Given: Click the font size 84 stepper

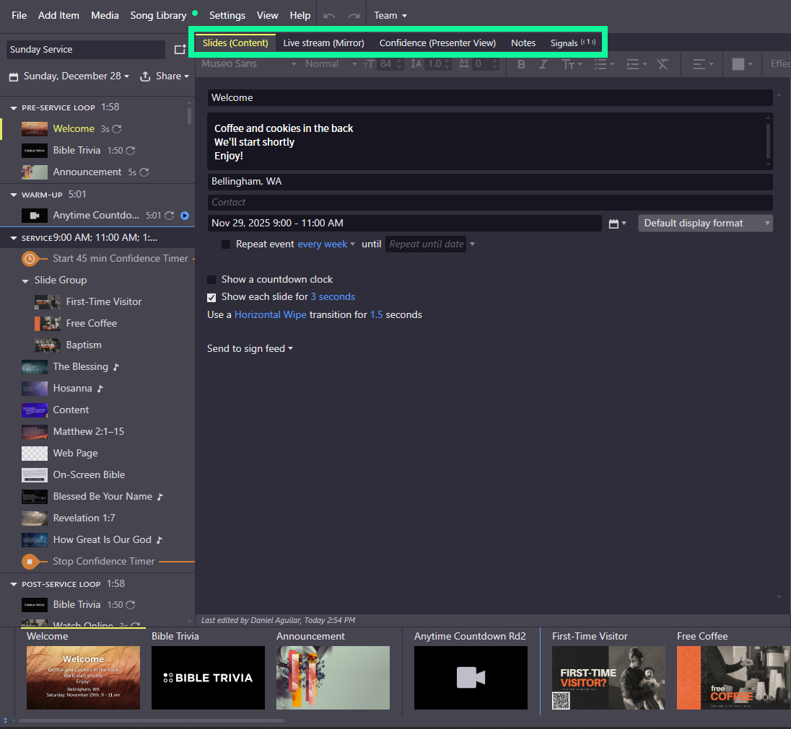Looking at the screenshot, I should 400,64.
